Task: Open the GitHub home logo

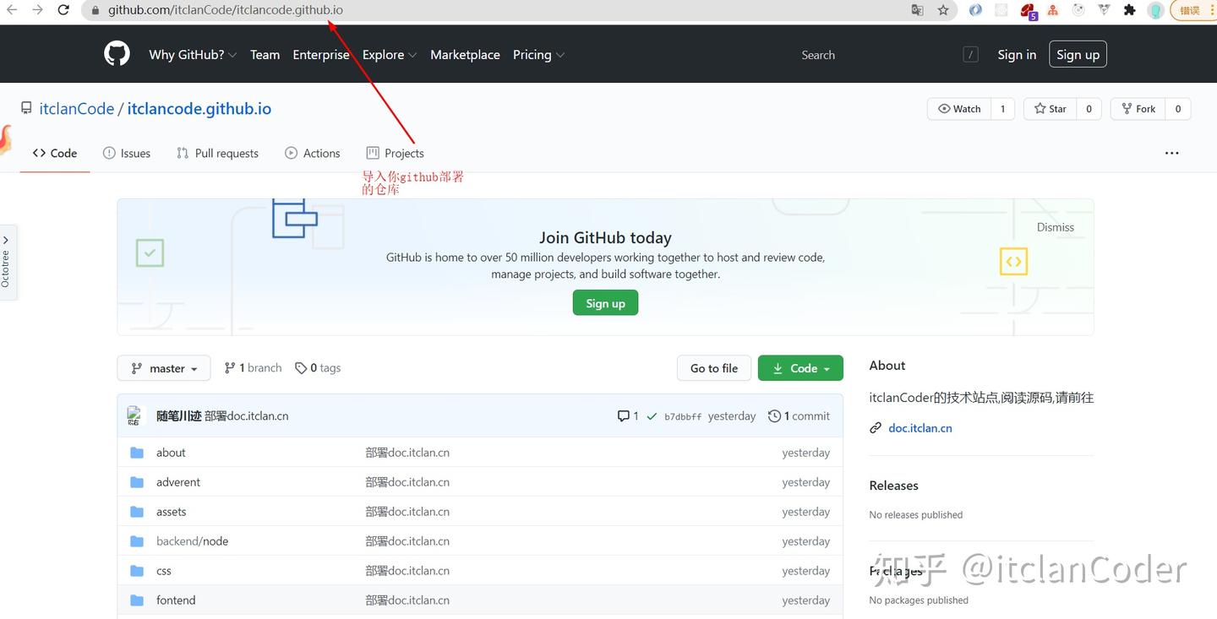Action: pos(117,54)
